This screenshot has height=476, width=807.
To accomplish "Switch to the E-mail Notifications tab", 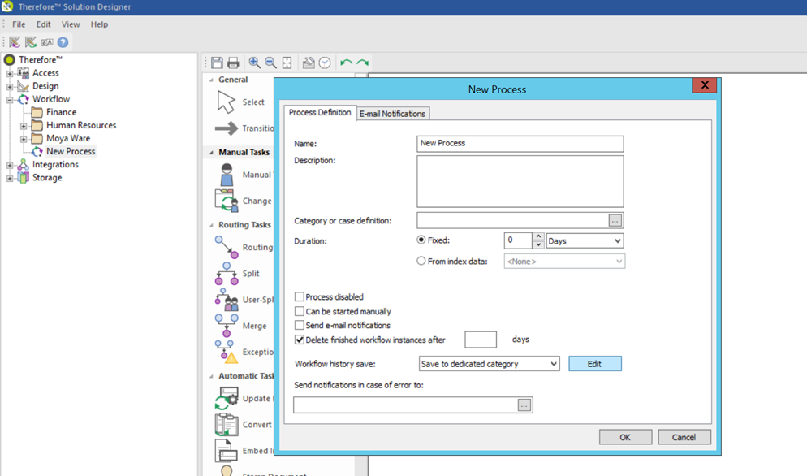I will click(392, 113).
